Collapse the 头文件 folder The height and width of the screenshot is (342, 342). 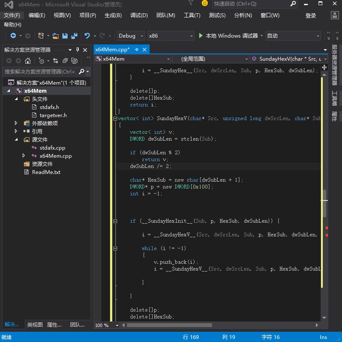pyautogui.click(x=16, y=99)
